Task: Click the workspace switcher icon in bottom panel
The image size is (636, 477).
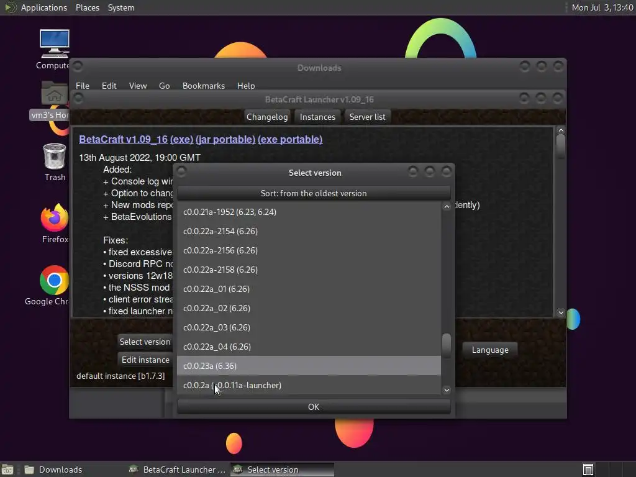Action: (x=588, y=470)
